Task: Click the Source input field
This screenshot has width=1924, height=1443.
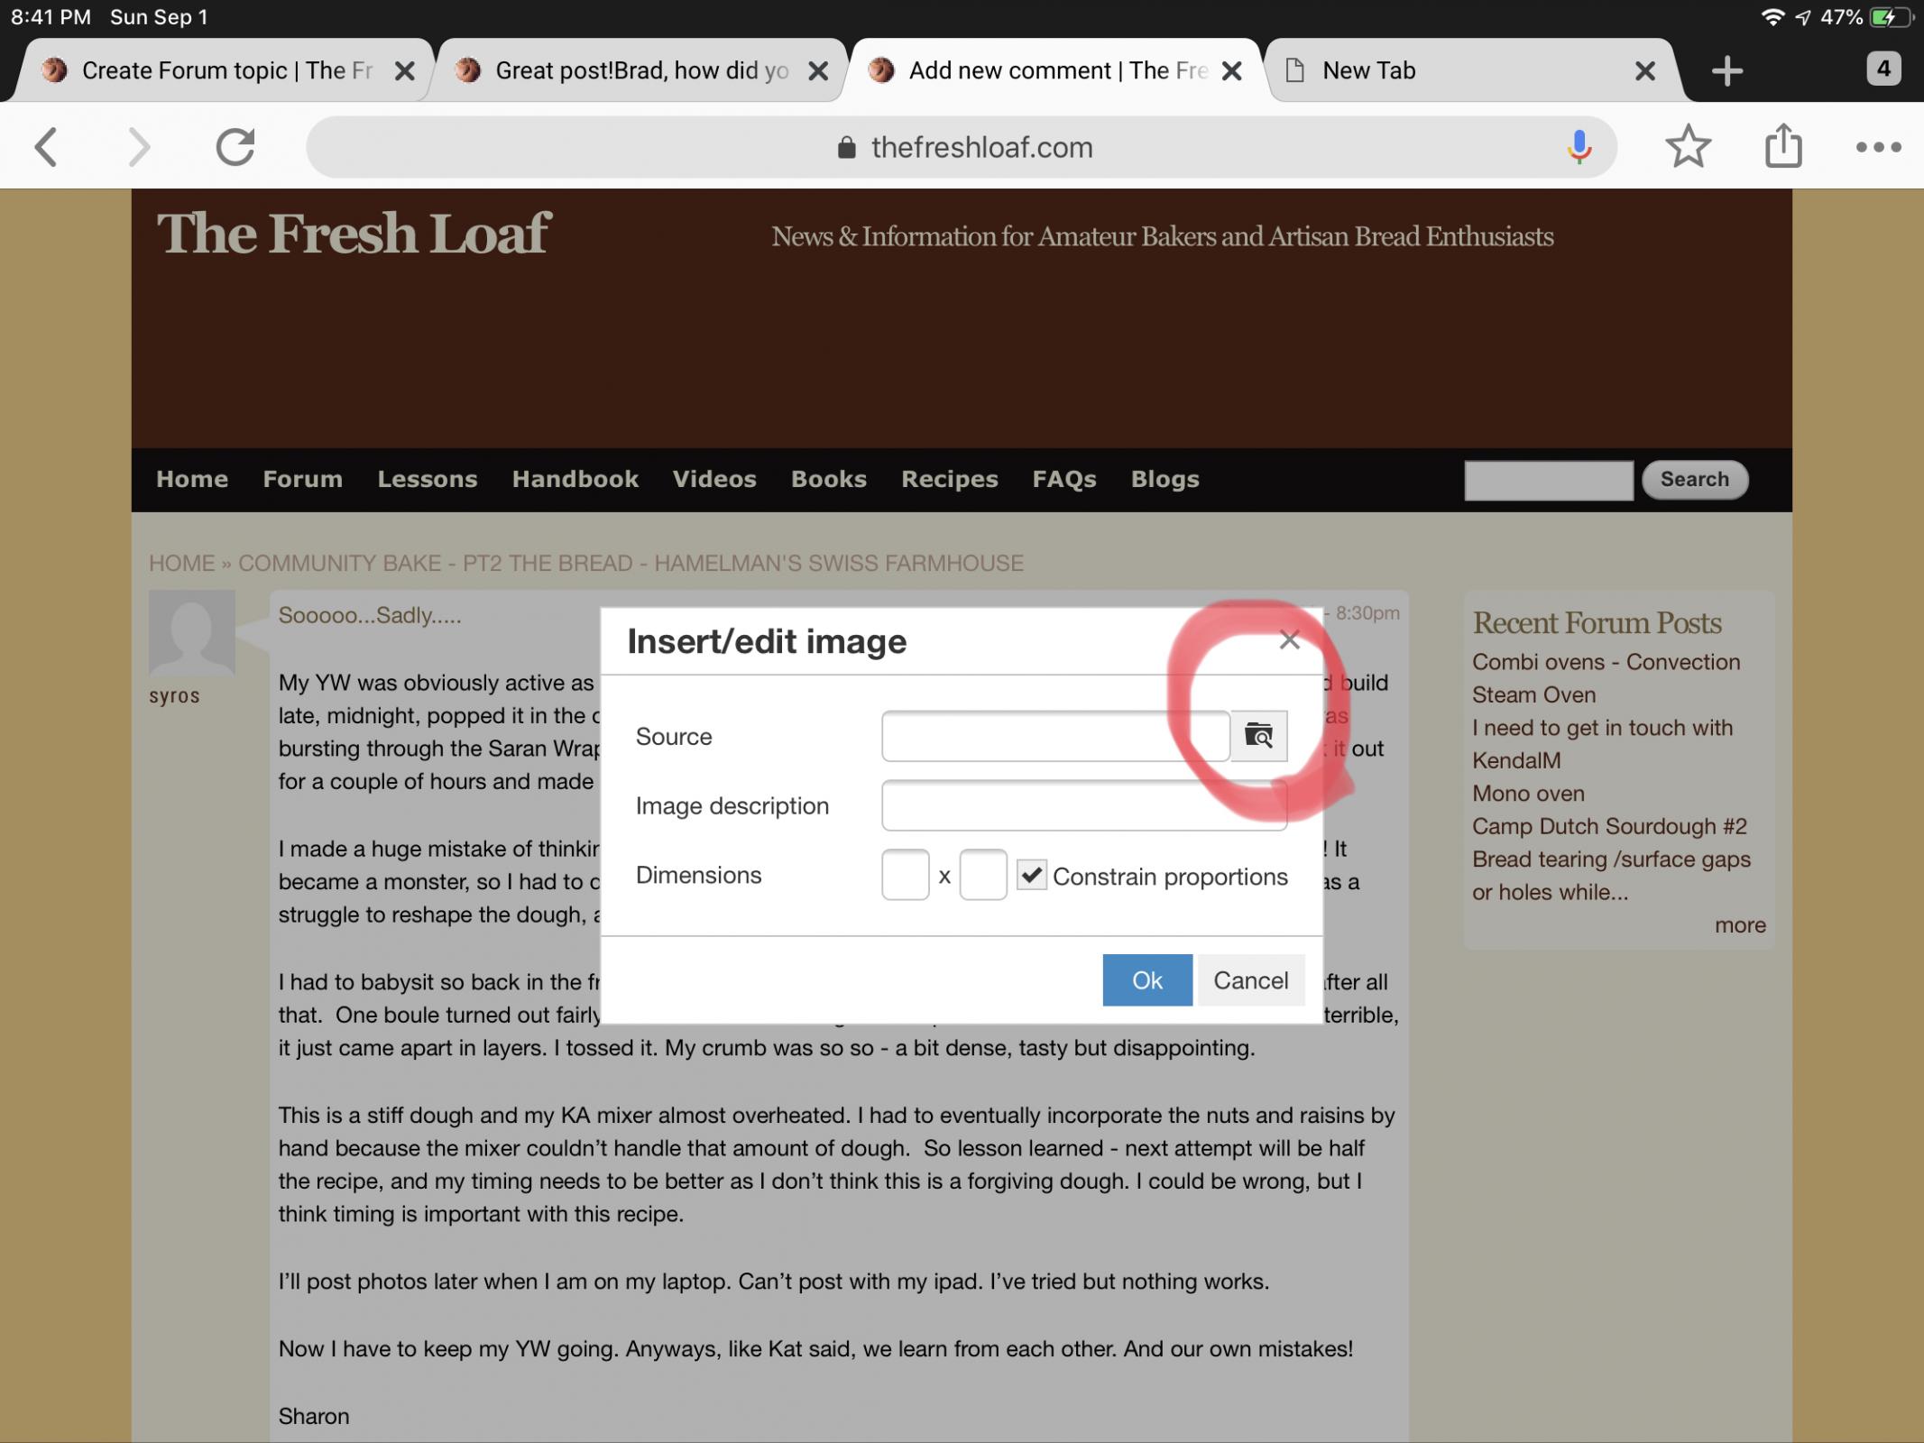Action: coord(1054,736)
